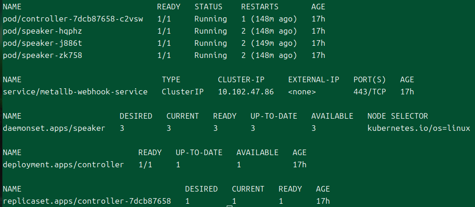Screen dimensions: 475x207
Task: Click the cluster IP 10.102.47.86
Action: [245, 92]
